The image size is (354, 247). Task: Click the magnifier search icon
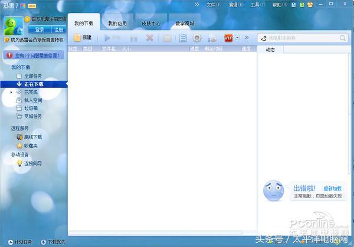342,38
